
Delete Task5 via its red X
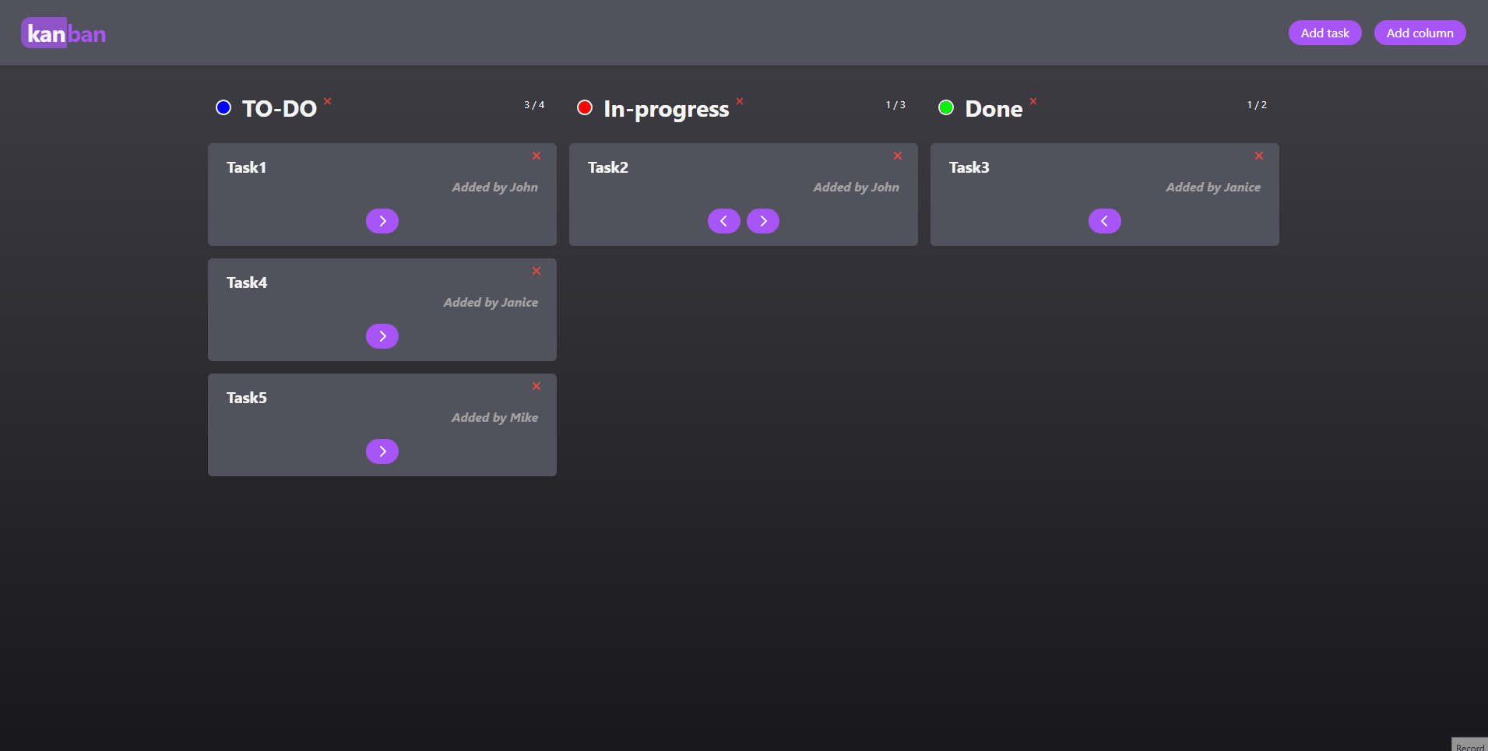536,386
